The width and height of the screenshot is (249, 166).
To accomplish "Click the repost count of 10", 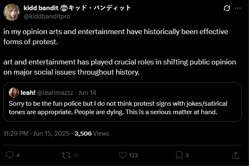I will 75,155.
